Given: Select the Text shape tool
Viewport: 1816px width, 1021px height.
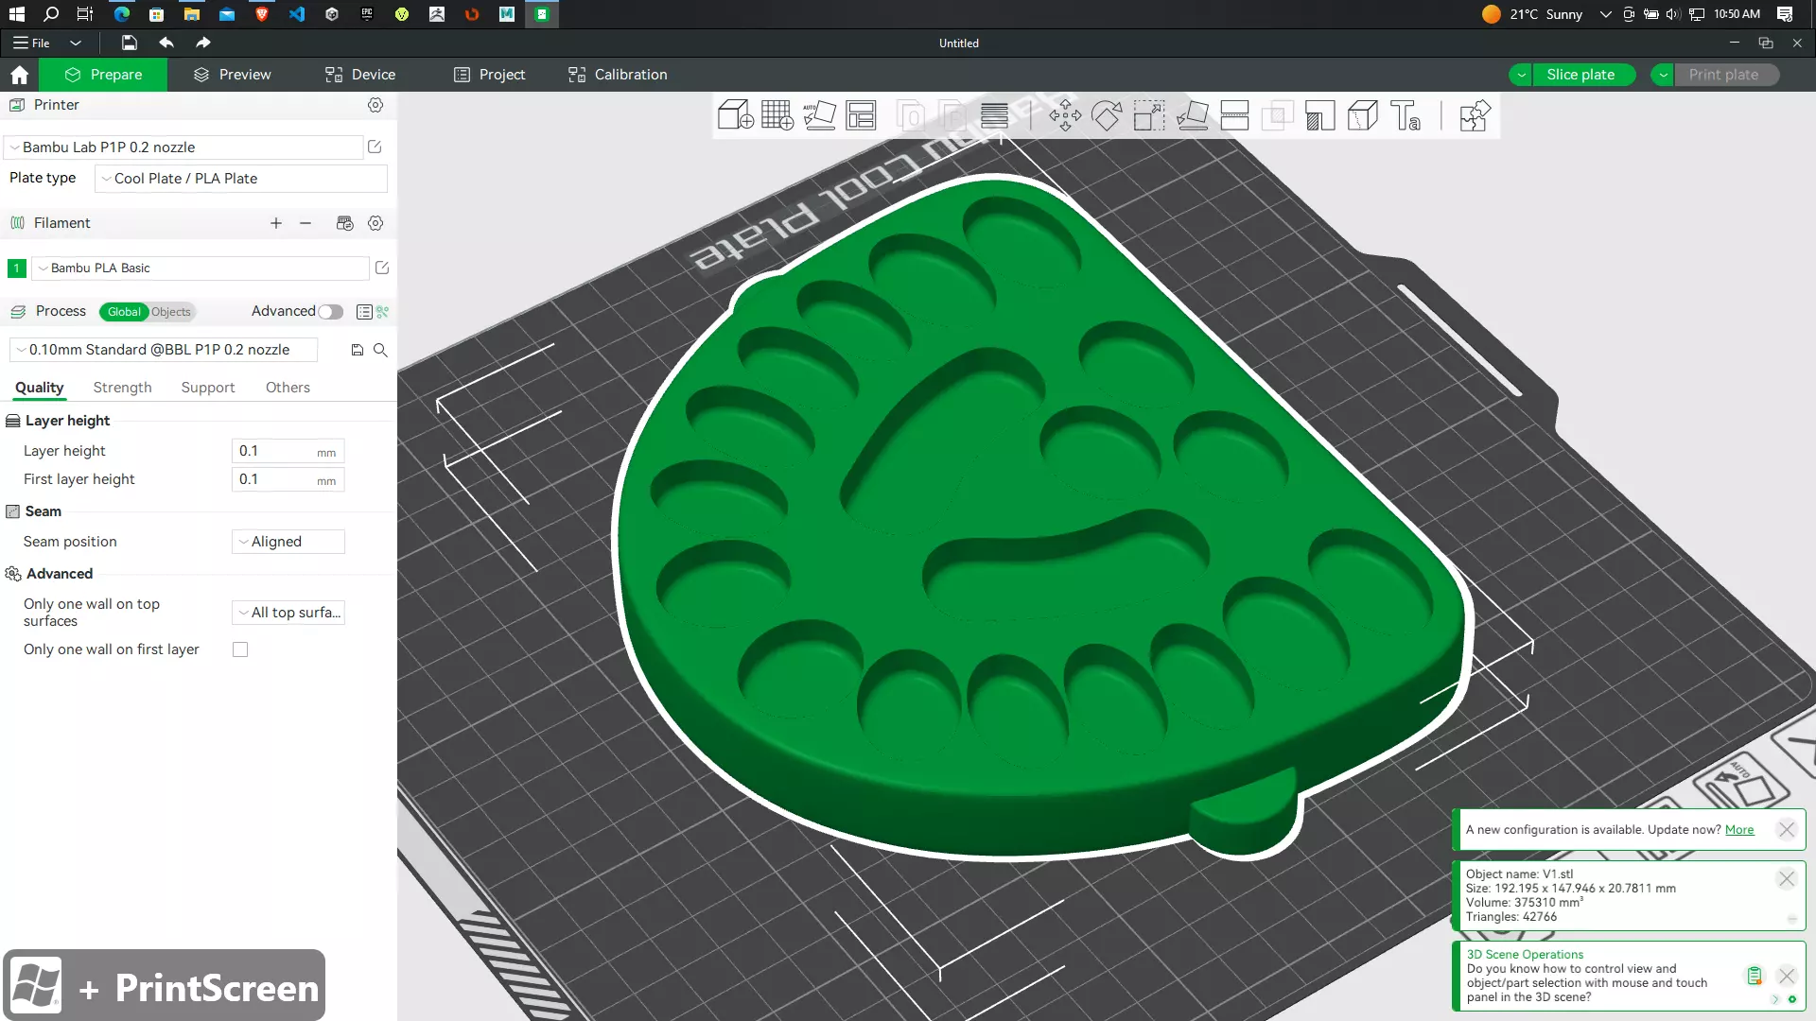Looking at the screenshot, I should 1406,115.
